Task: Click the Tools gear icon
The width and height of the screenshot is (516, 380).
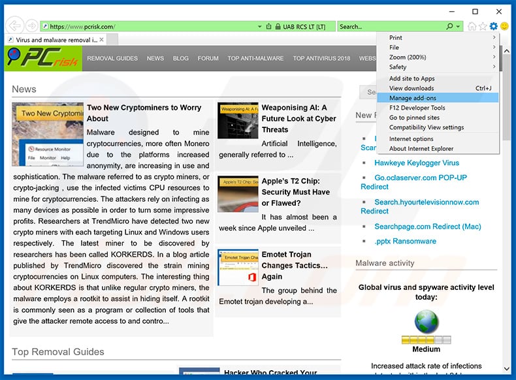Action: pos(494,26)
